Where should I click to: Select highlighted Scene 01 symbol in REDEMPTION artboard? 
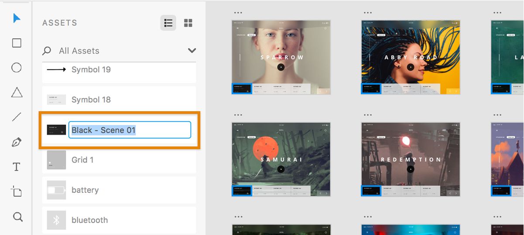[371, 191]
